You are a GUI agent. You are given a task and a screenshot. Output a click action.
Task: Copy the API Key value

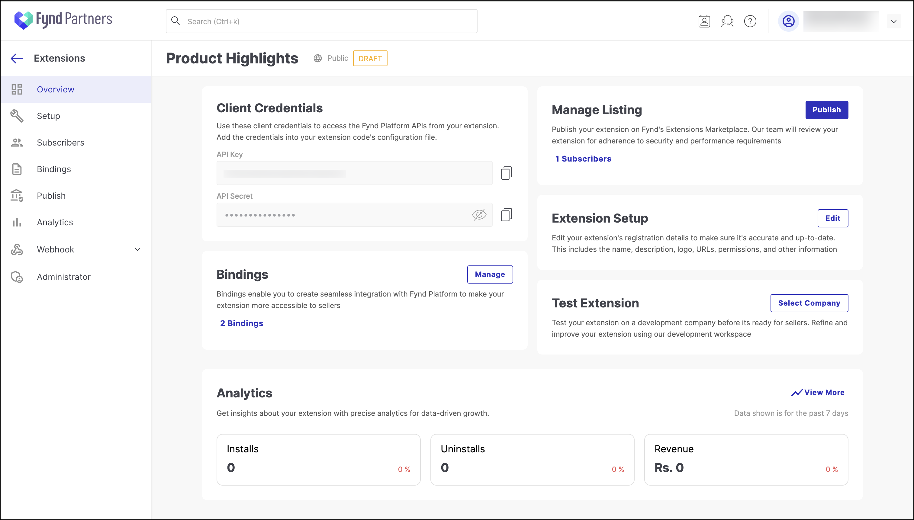point(506,173)
